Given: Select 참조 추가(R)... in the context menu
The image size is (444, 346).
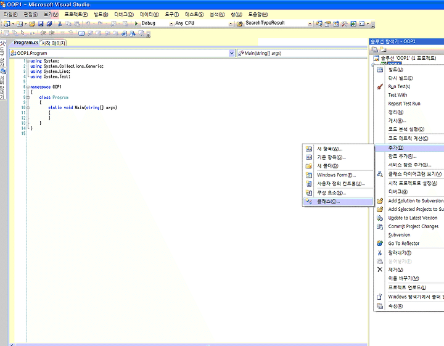Looking at the screenshot, I should [409, 156].
